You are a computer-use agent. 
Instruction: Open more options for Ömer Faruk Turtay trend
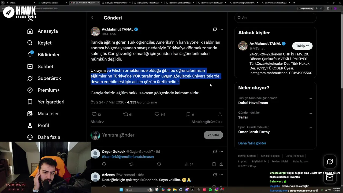(310, 128)
